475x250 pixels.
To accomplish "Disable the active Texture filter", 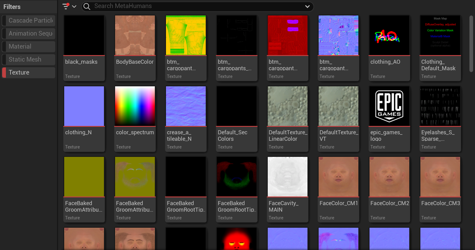I will (x=29, y=73).
